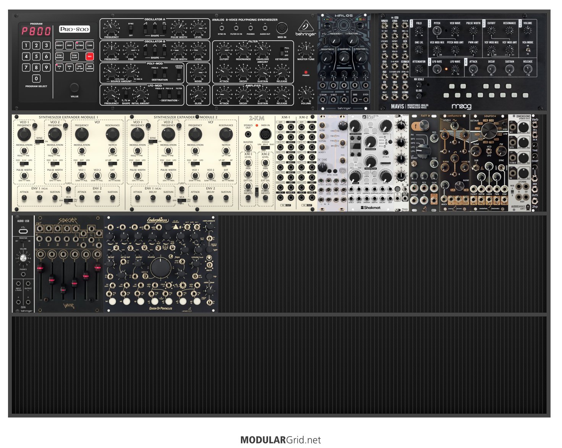The height and width of the screenshot is (448, 562).
Task: Click the Mavis VCO WAVE knob
Action: (x=455, y=31)
